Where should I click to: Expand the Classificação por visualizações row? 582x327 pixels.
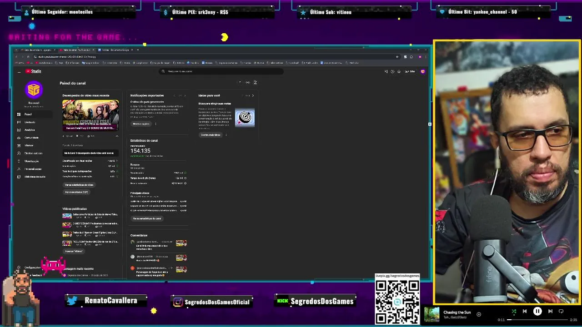coord(90,161)
